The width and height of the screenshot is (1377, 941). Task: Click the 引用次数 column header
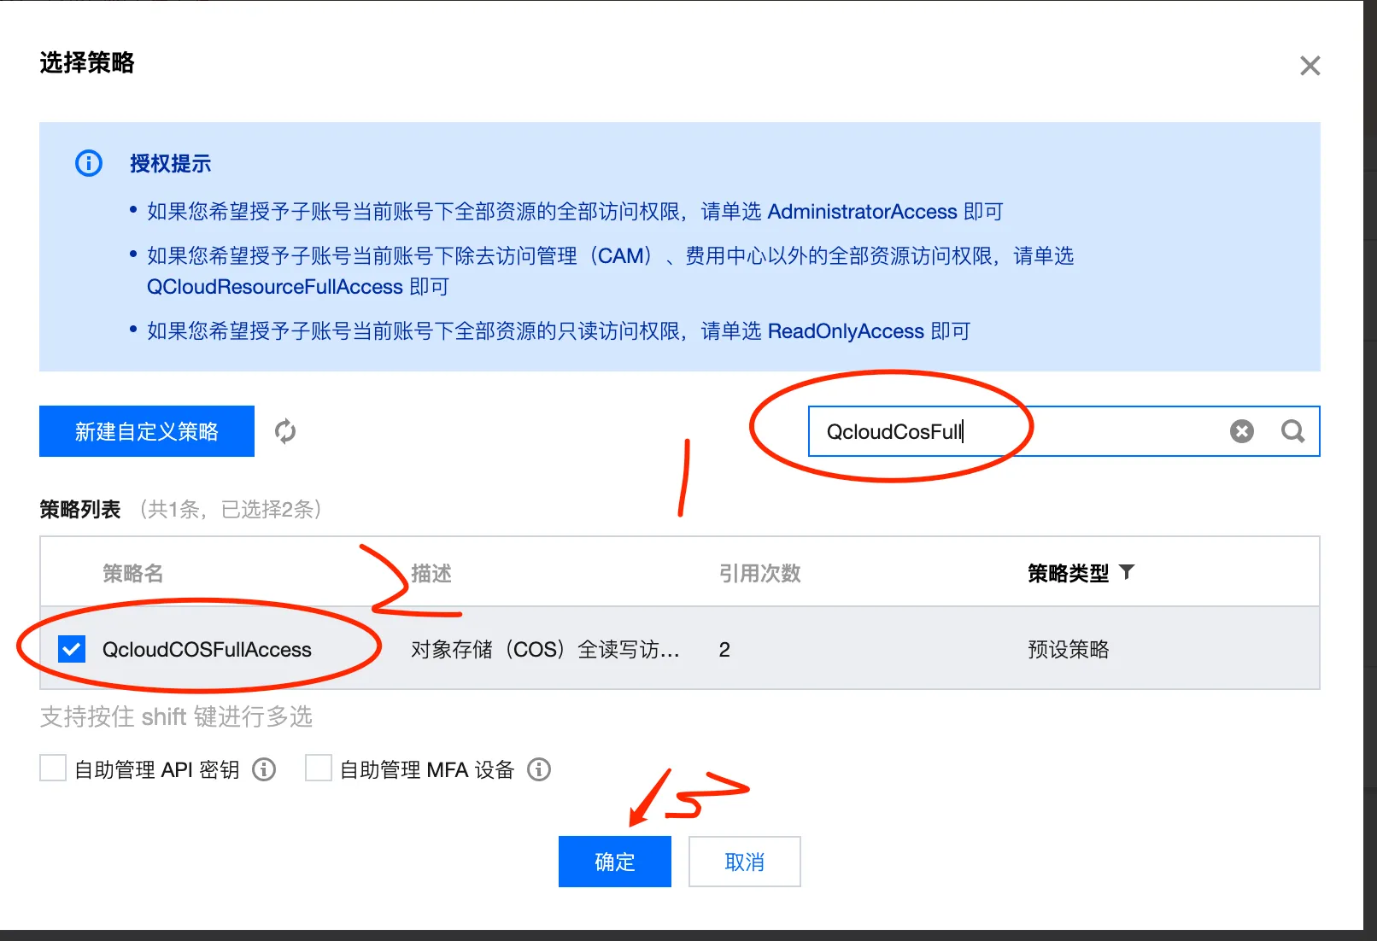coord(760,573)
